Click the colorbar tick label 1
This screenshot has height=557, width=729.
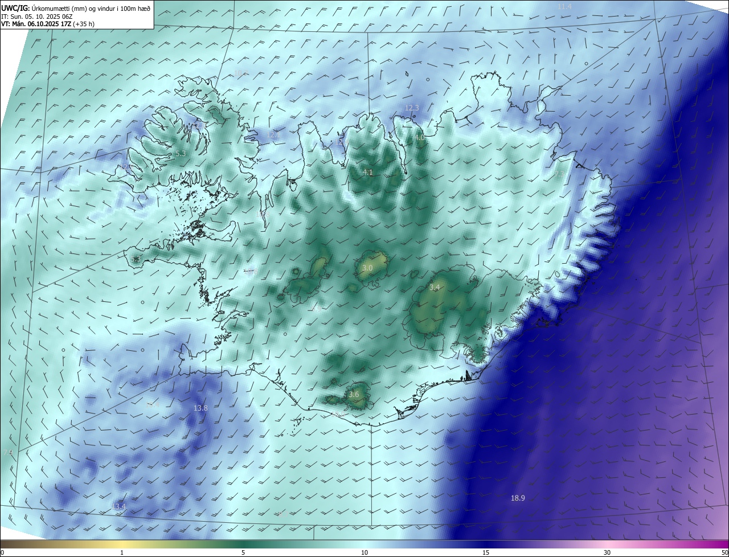122,552
